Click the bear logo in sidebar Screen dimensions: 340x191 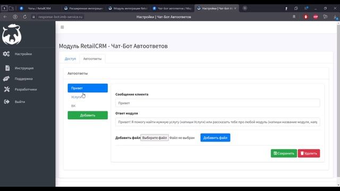[x=12, y=34]
